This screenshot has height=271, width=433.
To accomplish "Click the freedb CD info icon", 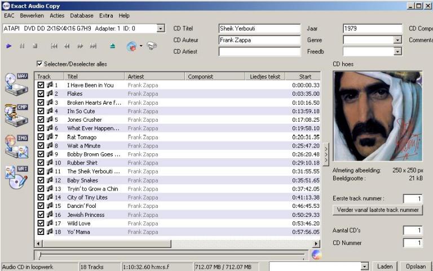I will pyautogui.click(x=132, y=46).
